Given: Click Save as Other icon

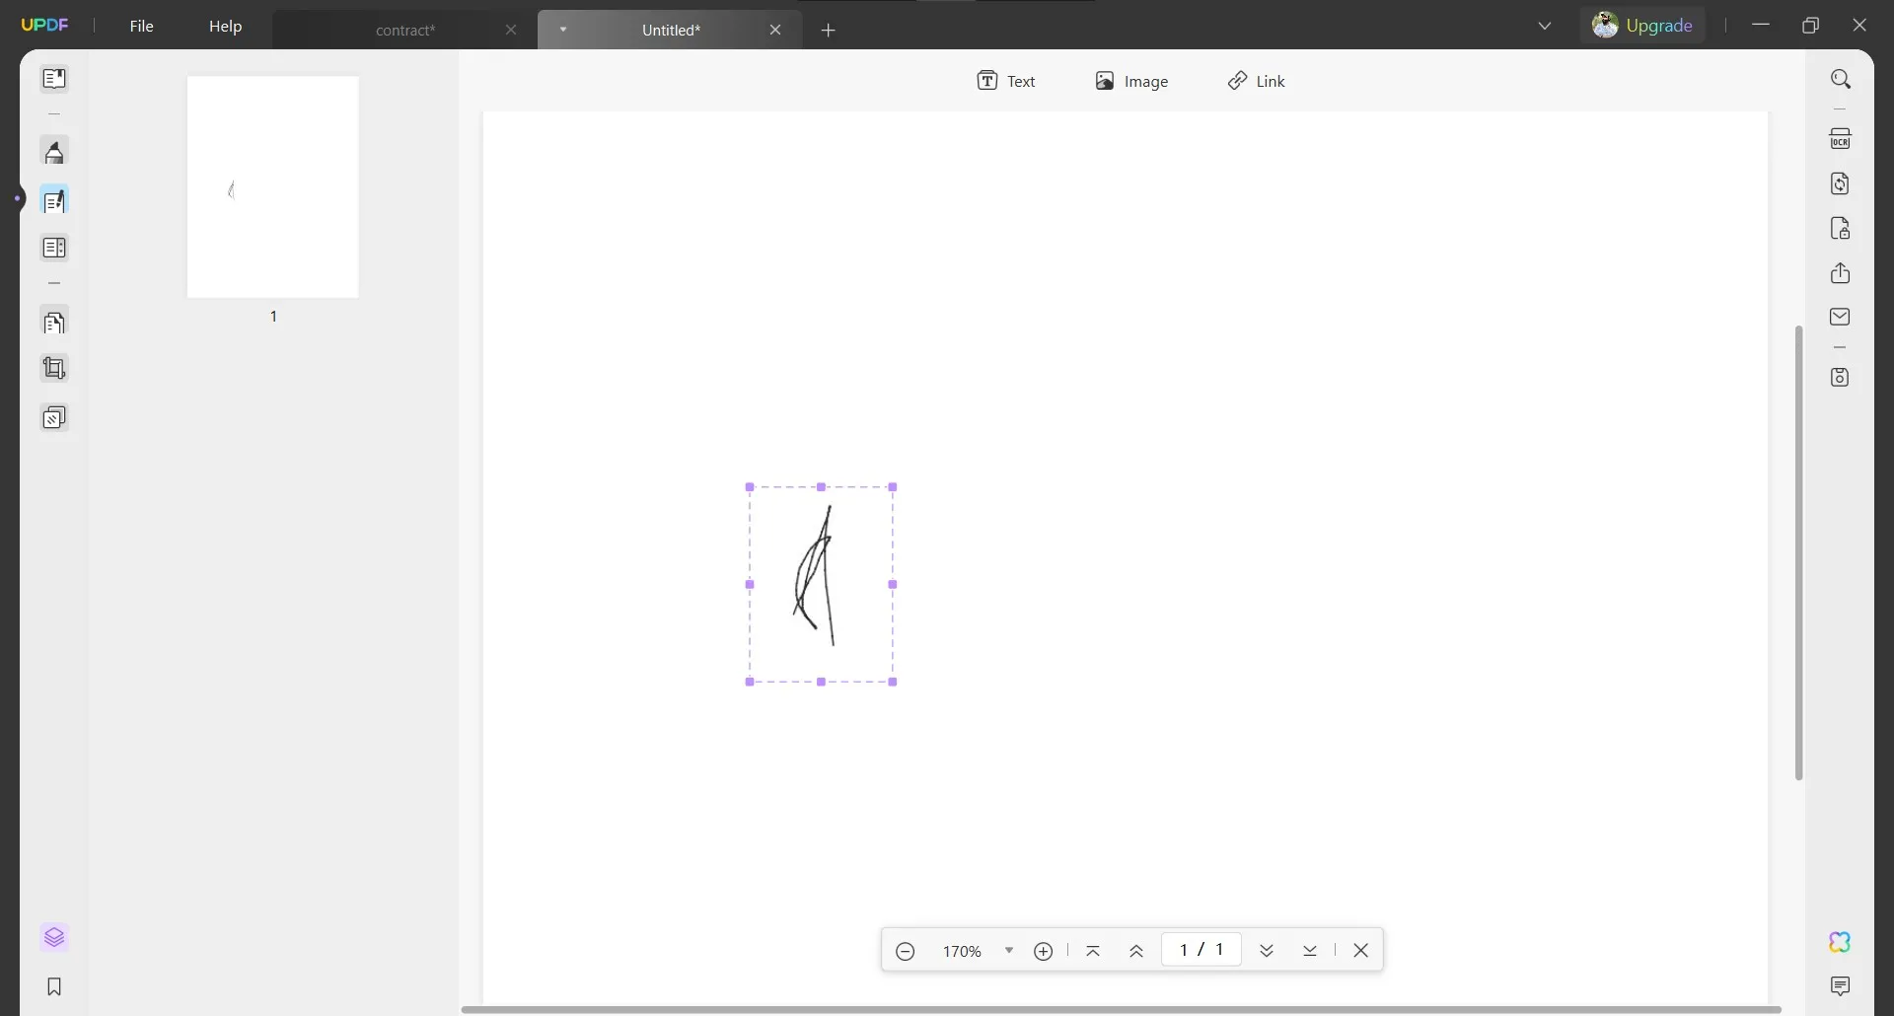Looking at the screenshot, I should (1841, 378).
